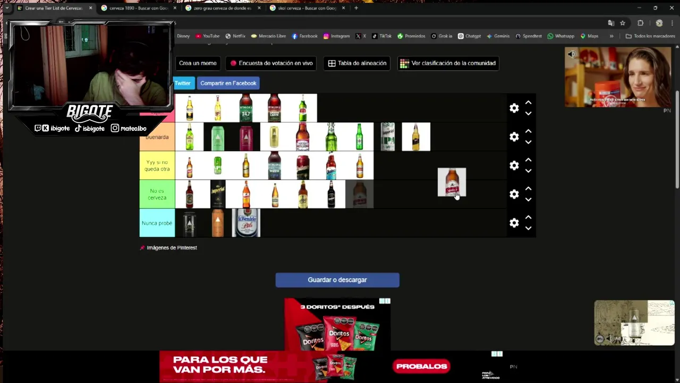Click PROBALOS in the Doritos banner

coord(422,366)
